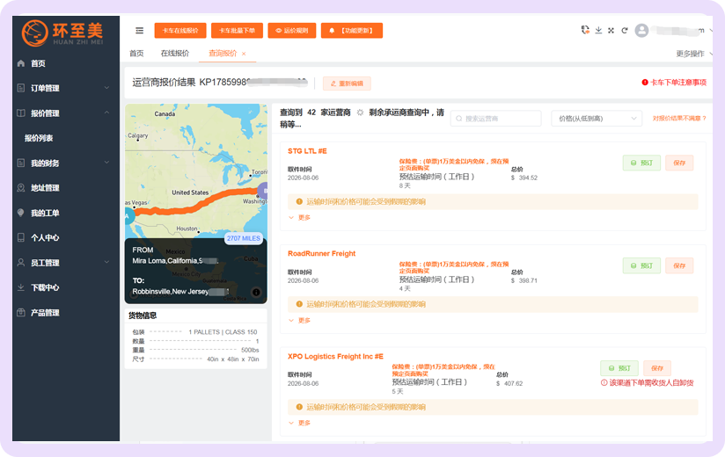Open 下载中心 in the sidebar
This screenshot has height=457, width=725.
pos(45,287)
